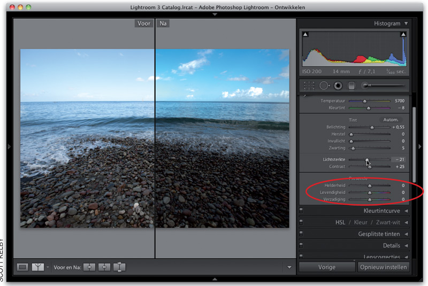The image size is (428, 286).
Task: Click the Belichting value +0,55
Action: [398, 127]
